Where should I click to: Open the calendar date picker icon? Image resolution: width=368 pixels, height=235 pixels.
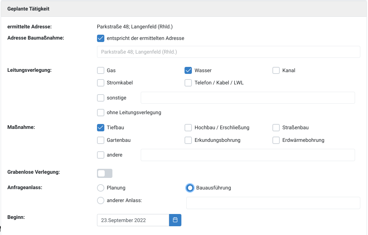pyautogui.click(x=175, y=220)
